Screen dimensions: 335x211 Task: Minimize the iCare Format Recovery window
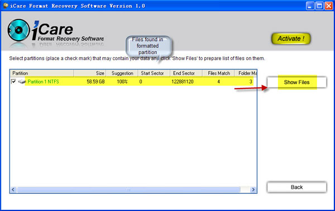click(310, 6)
